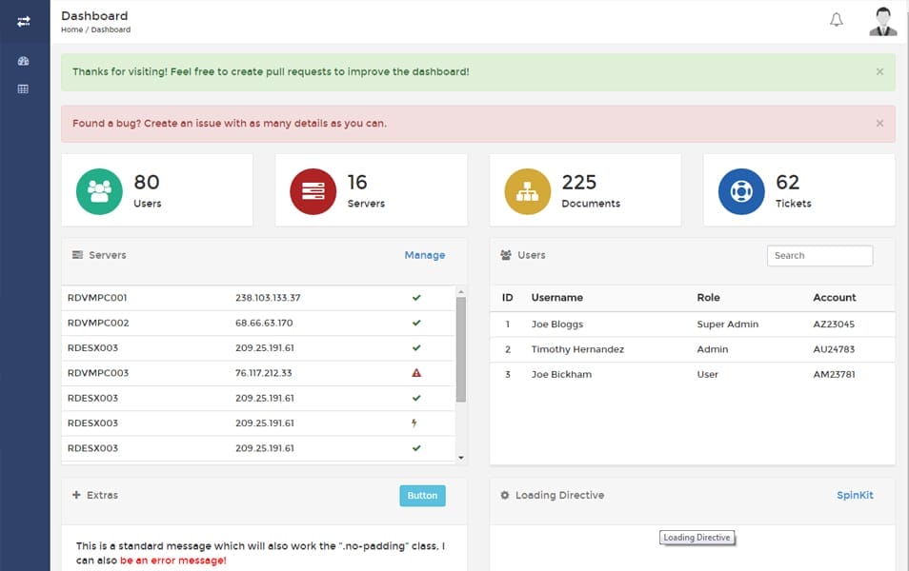Viewport: 909px width, 571px height.
Task: Click the yellow Documents sitemap icon
Action: (x=527, y=191)
